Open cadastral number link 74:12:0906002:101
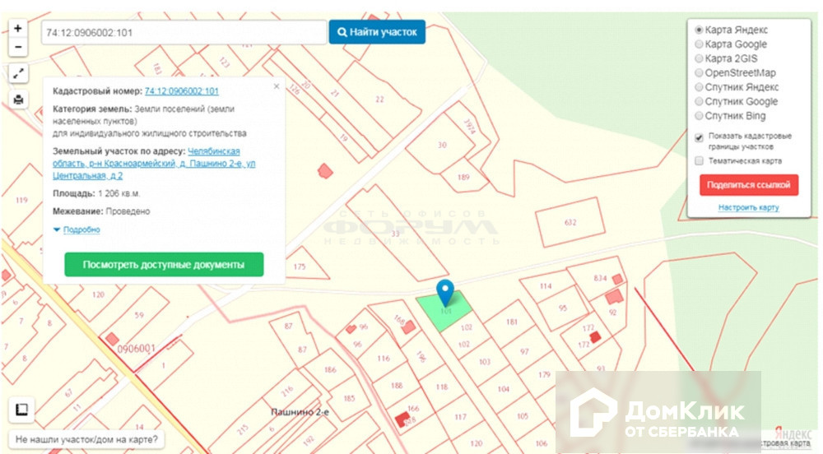Viewport: 823px width, 454px height. [x=182, y=91]
